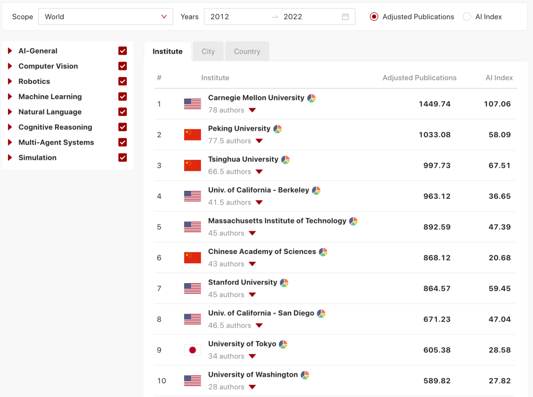This screenshot has height=397, width=533.
Task: Uncheck the Cognitive Reasoning checkbox
Action: [x=123, y=127]
